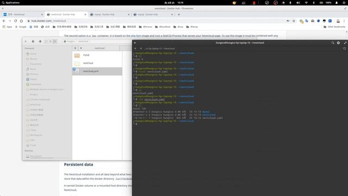Viewport: 348px width, 196px height.
Task: Open a new terminal tab
Action: (135, 48)
